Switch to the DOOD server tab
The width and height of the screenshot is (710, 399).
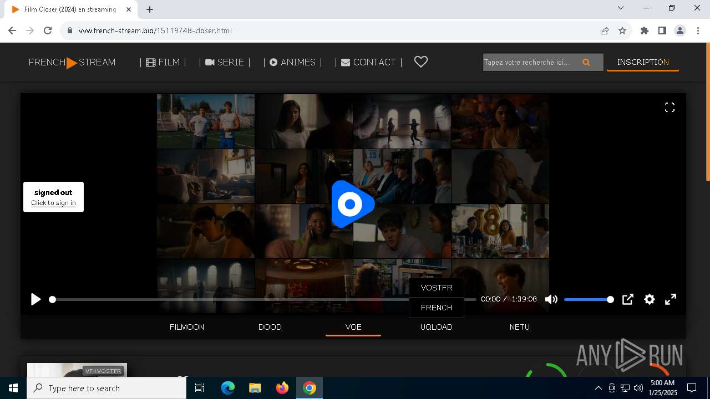click(270, 327)
